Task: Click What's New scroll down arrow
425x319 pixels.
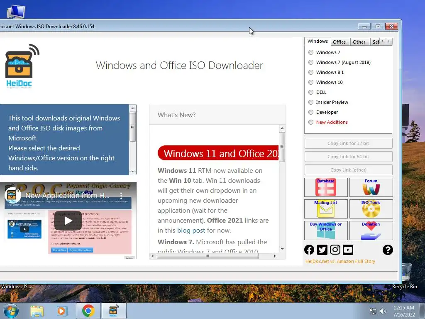Action: 282,249
